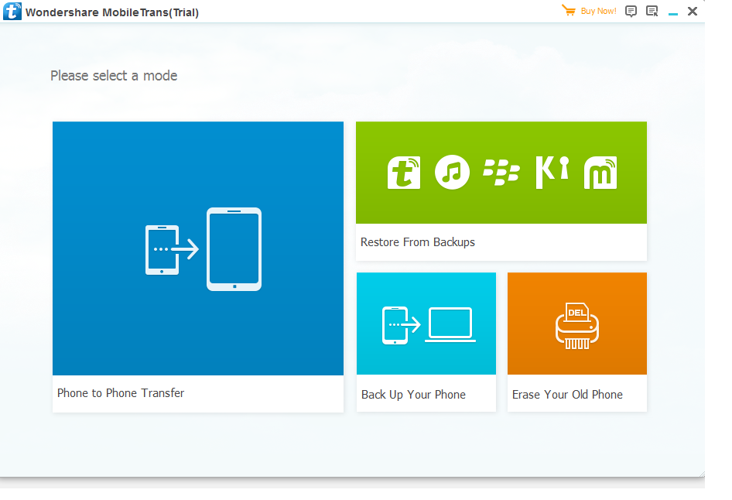732x500 pixels.
Task: Select the MobileTrans backup icon in the green tile
Action: pos(404,173)
